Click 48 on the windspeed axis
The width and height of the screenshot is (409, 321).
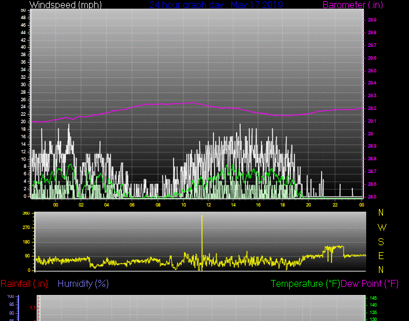tap(23, 17)
